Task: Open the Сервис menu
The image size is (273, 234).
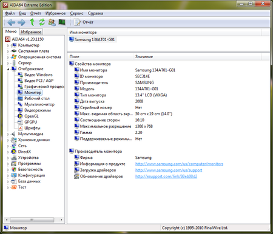Action: point(76,13)
